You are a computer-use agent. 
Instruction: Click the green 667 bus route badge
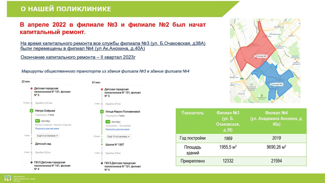point(37,121)
